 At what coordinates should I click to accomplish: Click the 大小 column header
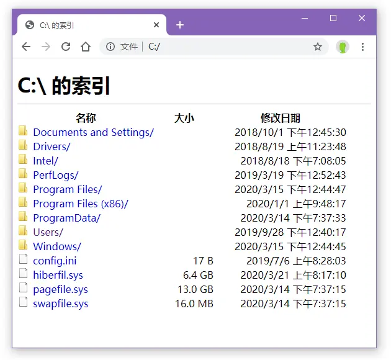click(x=184, y=118)
